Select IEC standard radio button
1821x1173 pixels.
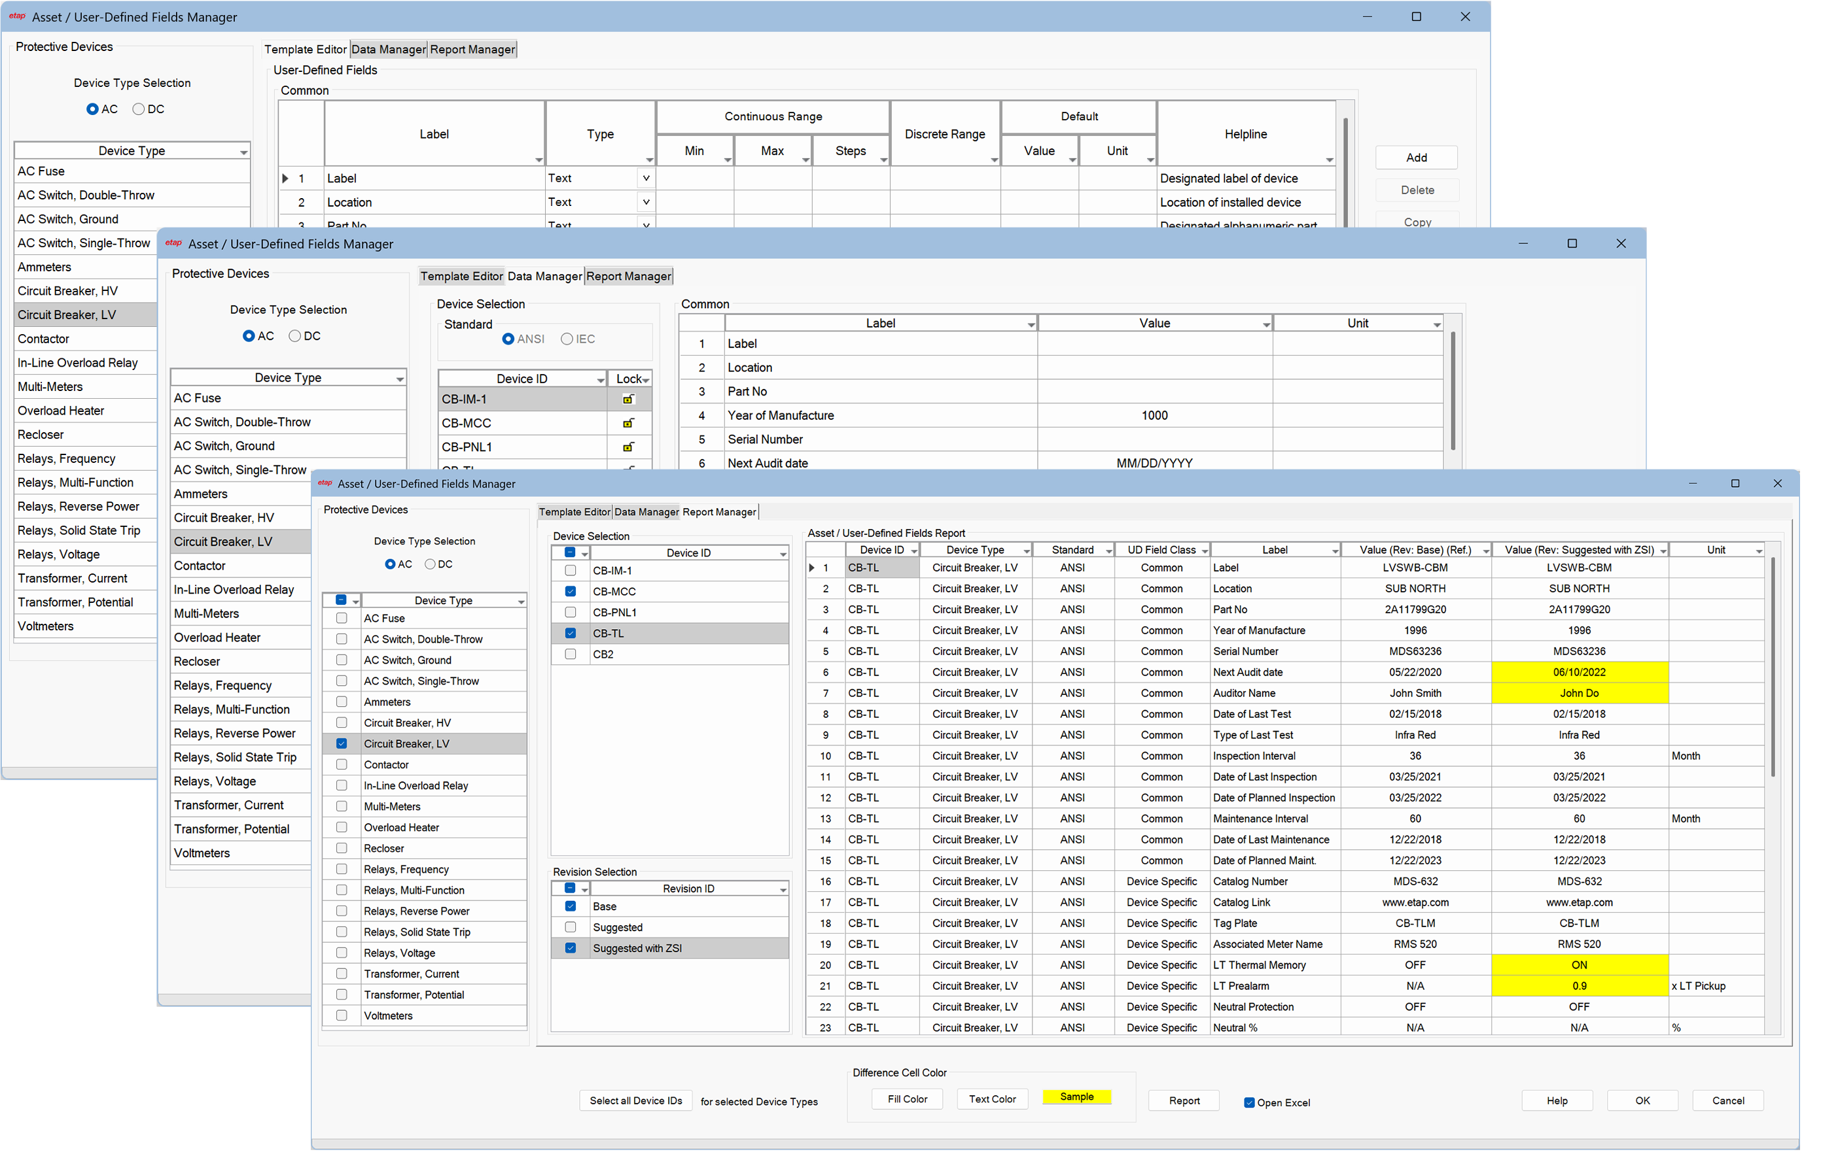point(567,339)
